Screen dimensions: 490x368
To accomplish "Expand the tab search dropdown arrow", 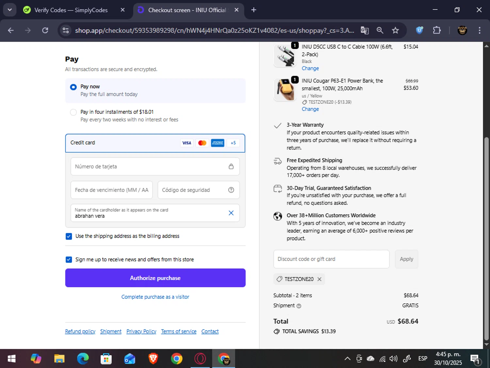I will tap(10, 10).
